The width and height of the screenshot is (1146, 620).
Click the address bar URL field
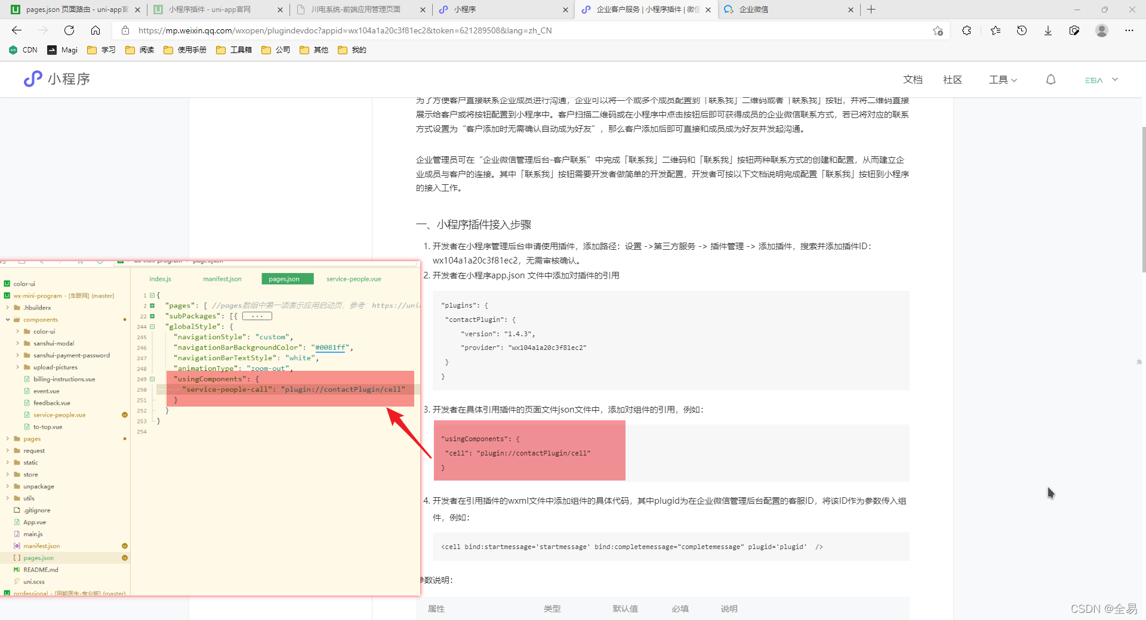[531, 30]
